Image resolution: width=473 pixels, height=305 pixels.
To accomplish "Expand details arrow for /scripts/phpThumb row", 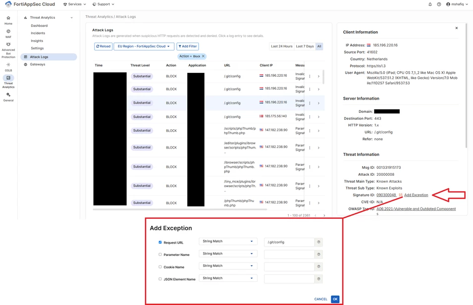I will point(318,131).
